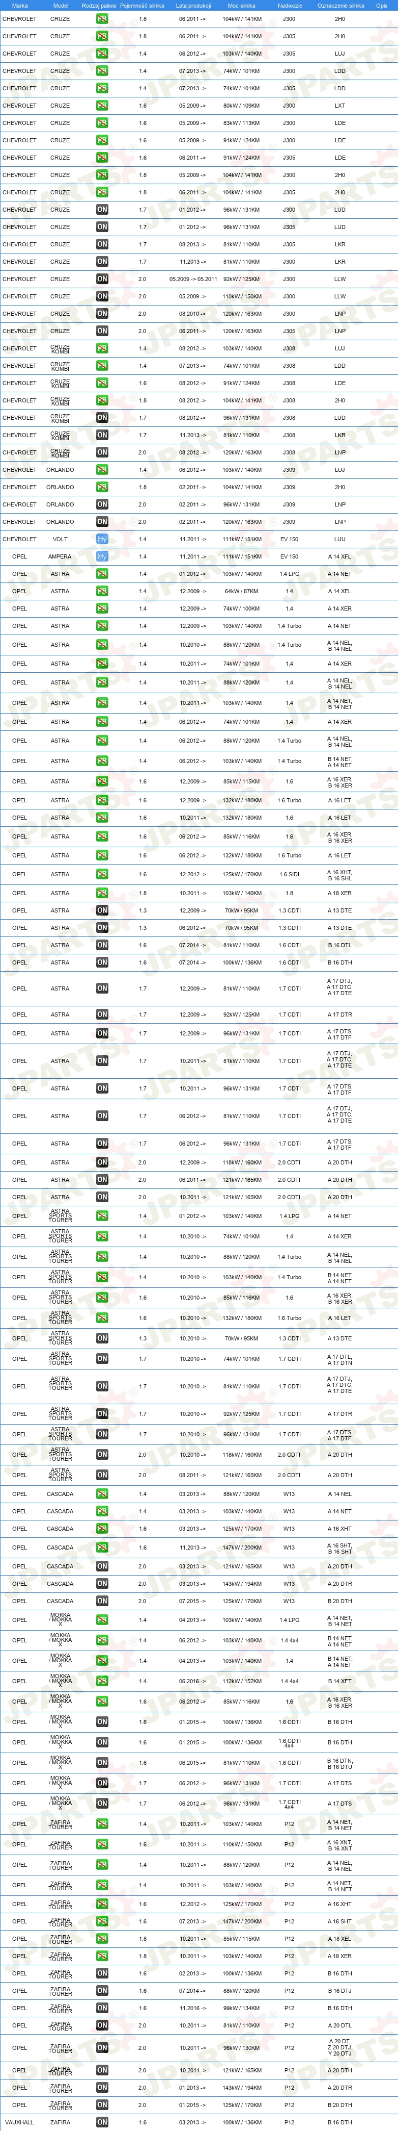Click petrol icon in Cruze 83kW / 113KM row

tap(102, 122)
